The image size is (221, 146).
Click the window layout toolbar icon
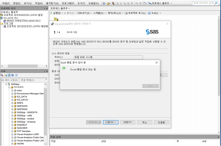click(x=144, y=3)
